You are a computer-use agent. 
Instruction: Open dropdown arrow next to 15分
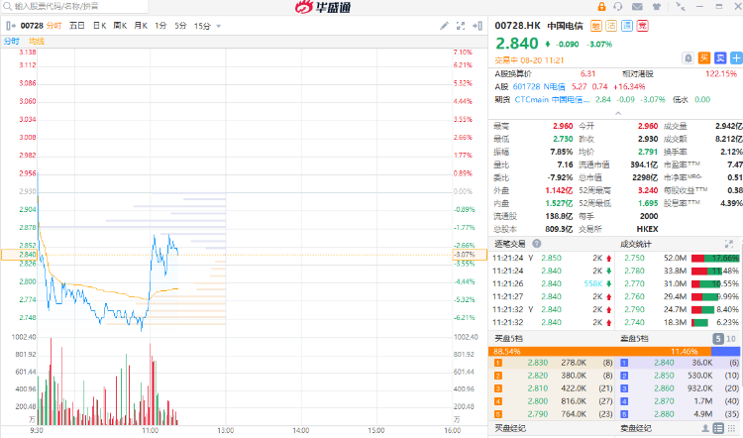[219, 26]
